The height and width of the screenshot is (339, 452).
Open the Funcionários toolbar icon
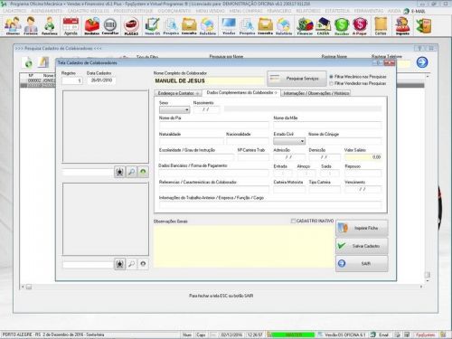tap(49, 26)
